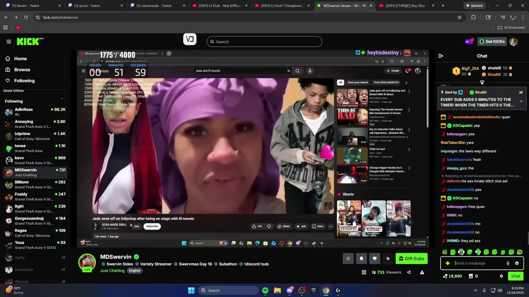Image resolution: width=529 pixels, height=297 pixels.
Task: Click the Kick search field
Action: [x=264, y=42]
